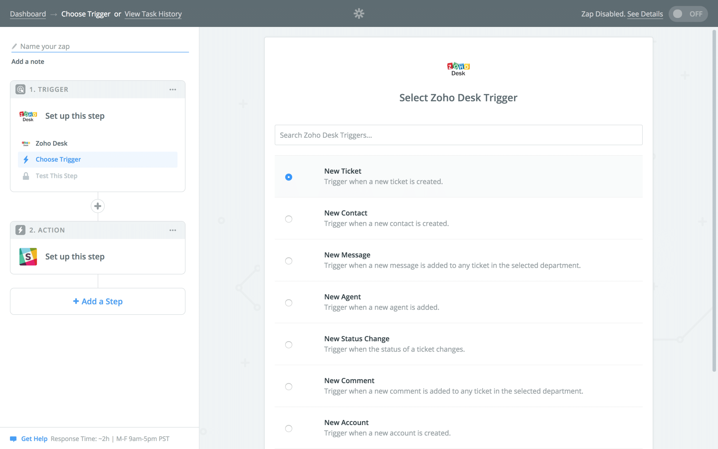
Task: Click Add a note
Action: [27, 61]
